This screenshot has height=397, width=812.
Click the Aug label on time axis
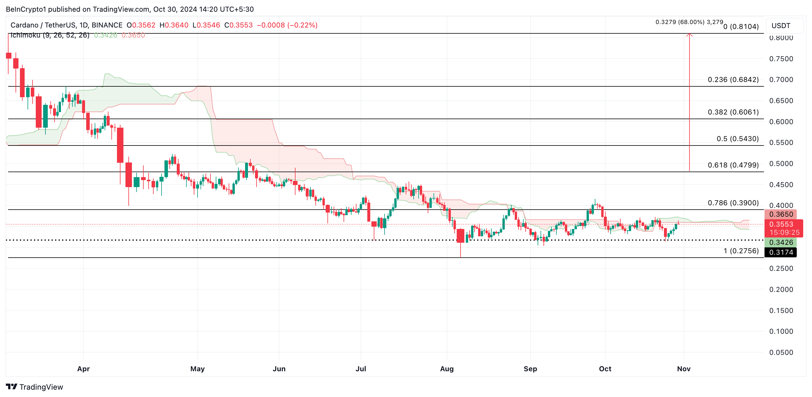[447, 368]
